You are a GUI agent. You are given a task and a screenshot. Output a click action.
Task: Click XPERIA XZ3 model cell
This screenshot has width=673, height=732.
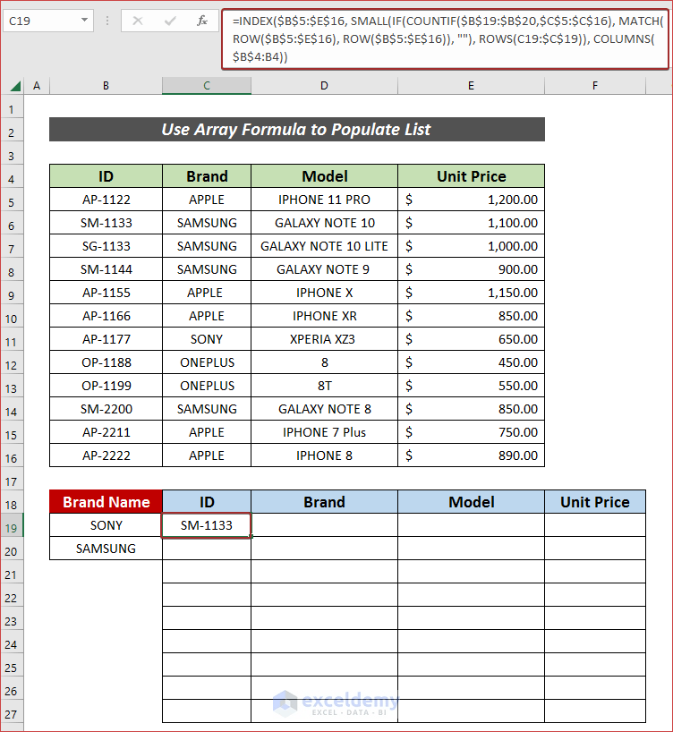[x=324, y=339]
